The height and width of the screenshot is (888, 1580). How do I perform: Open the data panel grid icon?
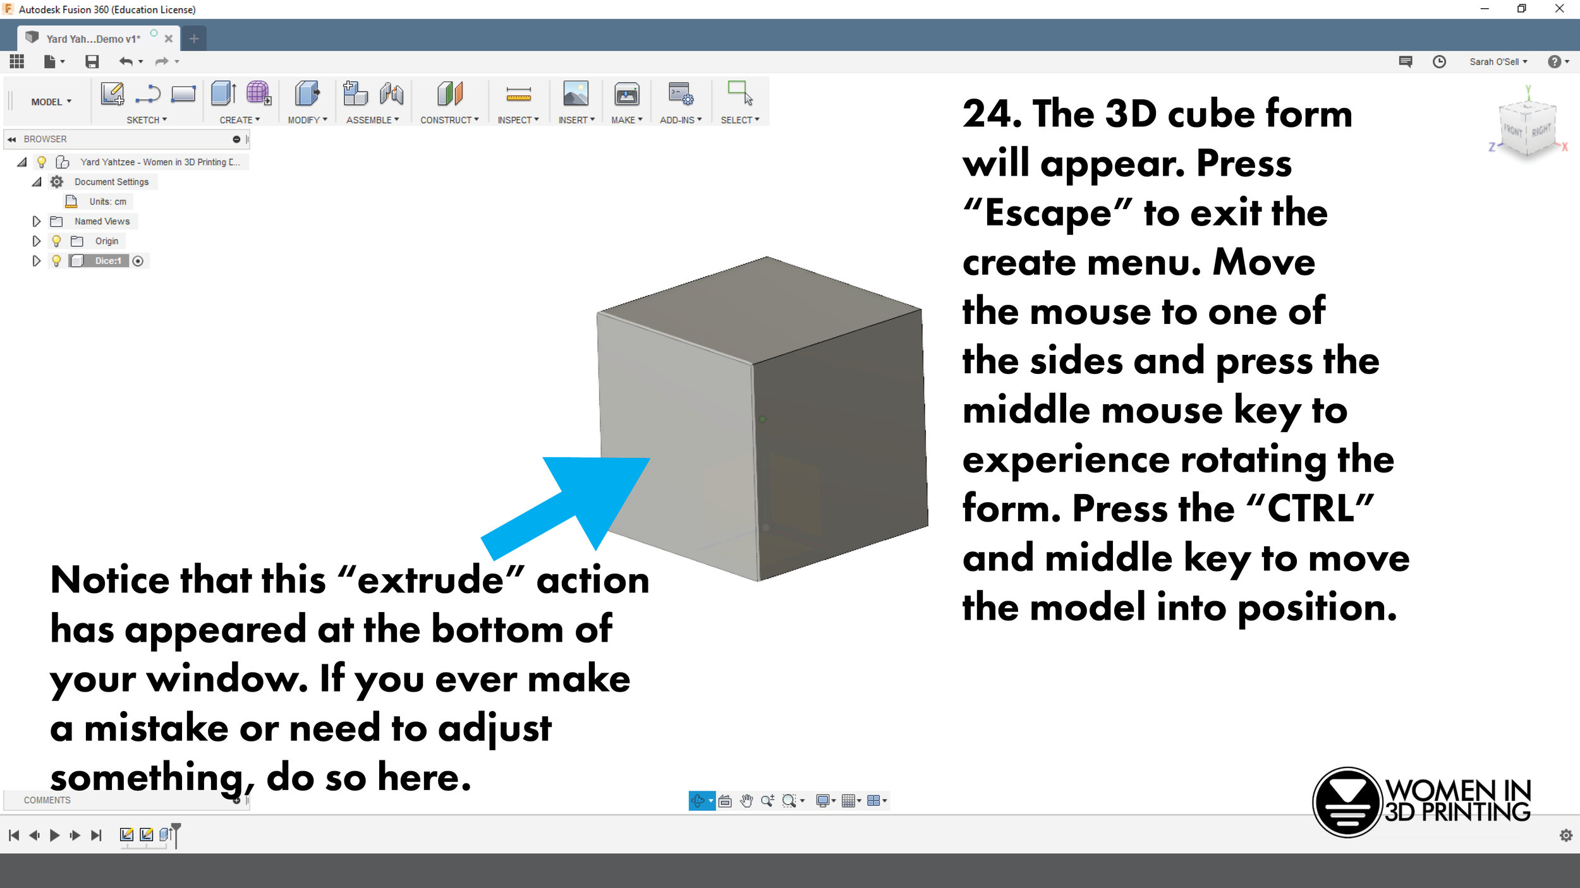pos(17,61)
